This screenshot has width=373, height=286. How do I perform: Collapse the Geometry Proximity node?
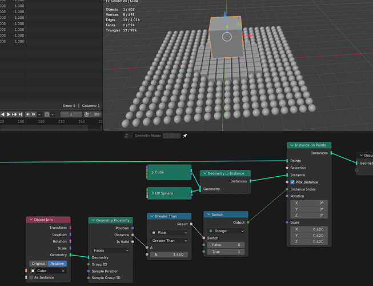pos(93,220)
